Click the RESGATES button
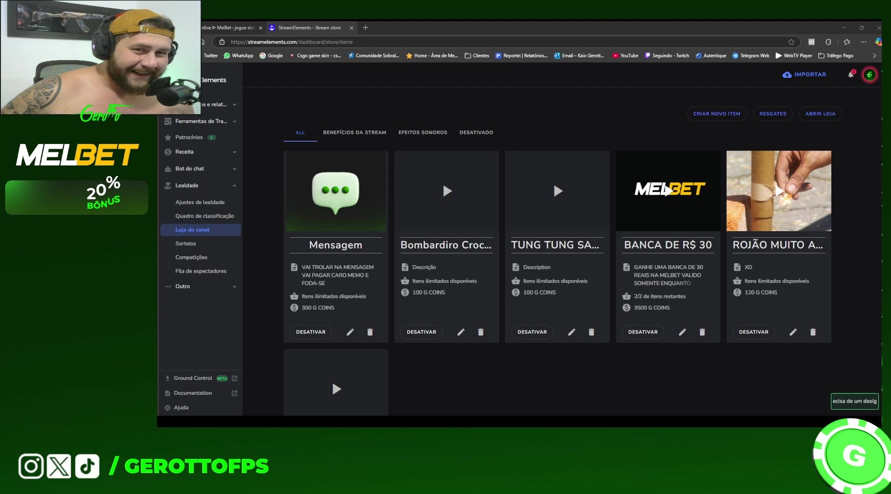 point(773,114)
